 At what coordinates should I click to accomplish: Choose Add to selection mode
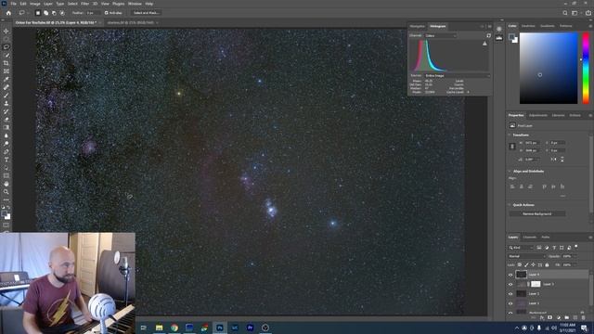(x=45, y=13)
